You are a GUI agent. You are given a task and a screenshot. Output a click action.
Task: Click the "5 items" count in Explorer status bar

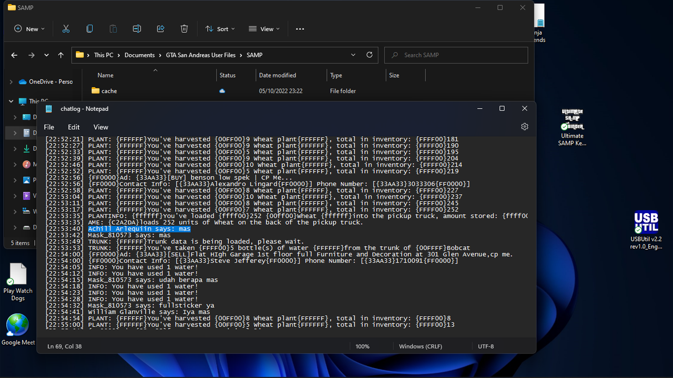tap(21, 243)
